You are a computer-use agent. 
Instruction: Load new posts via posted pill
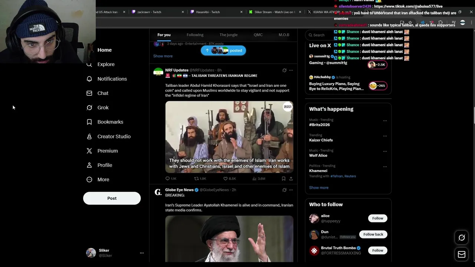point(223,50)
